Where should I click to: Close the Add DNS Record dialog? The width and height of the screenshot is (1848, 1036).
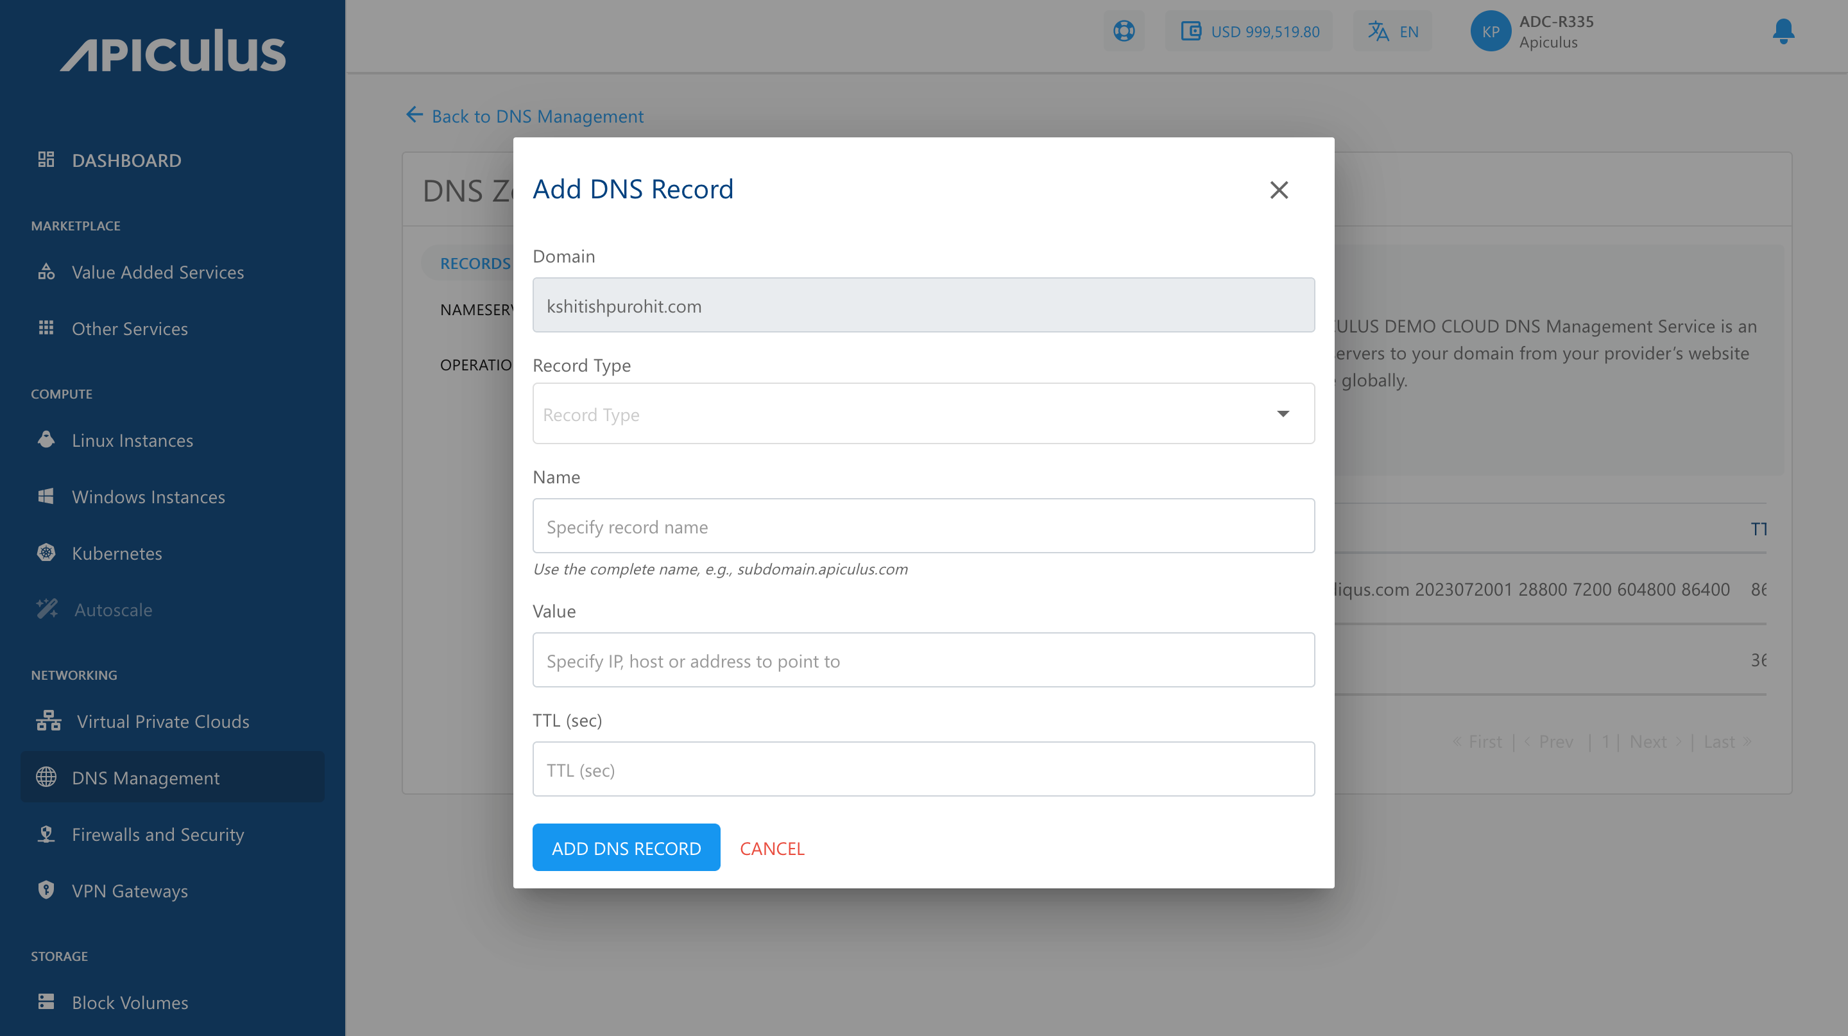click(x=1278, y=190)
